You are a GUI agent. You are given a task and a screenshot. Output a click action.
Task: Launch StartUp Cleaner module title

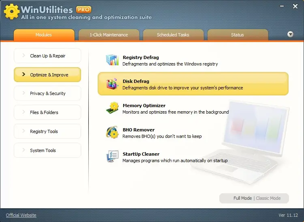pyautogui.click(x=141, y=154)
